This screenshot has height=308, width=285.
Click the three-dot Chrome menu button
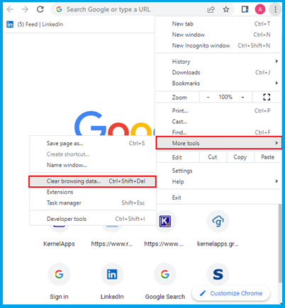point(275,9)
